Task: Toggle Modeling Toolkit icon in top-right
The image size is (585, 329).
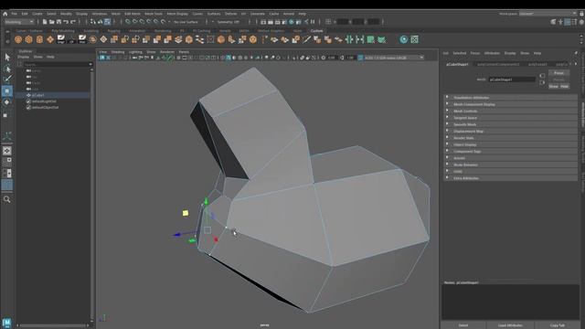Action: [554, 22]
